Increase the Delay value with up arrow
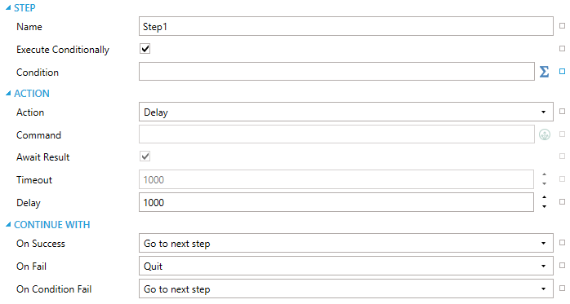The height and width of the screenshot is (304, 570). click(x=544, y=197)
